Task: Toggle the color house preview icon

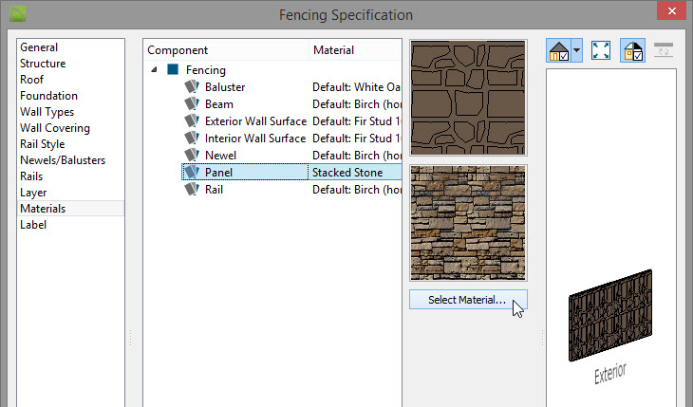Action: [x=632, y=50]
